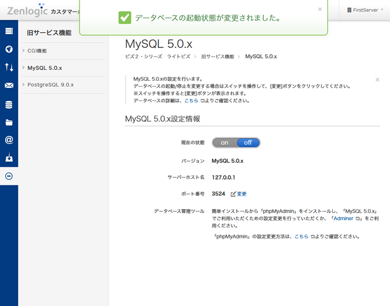Viewport: 390px width, 306px height.
Task: Select MySQL 5.0.x in side menu
Action: coord(44,68)
